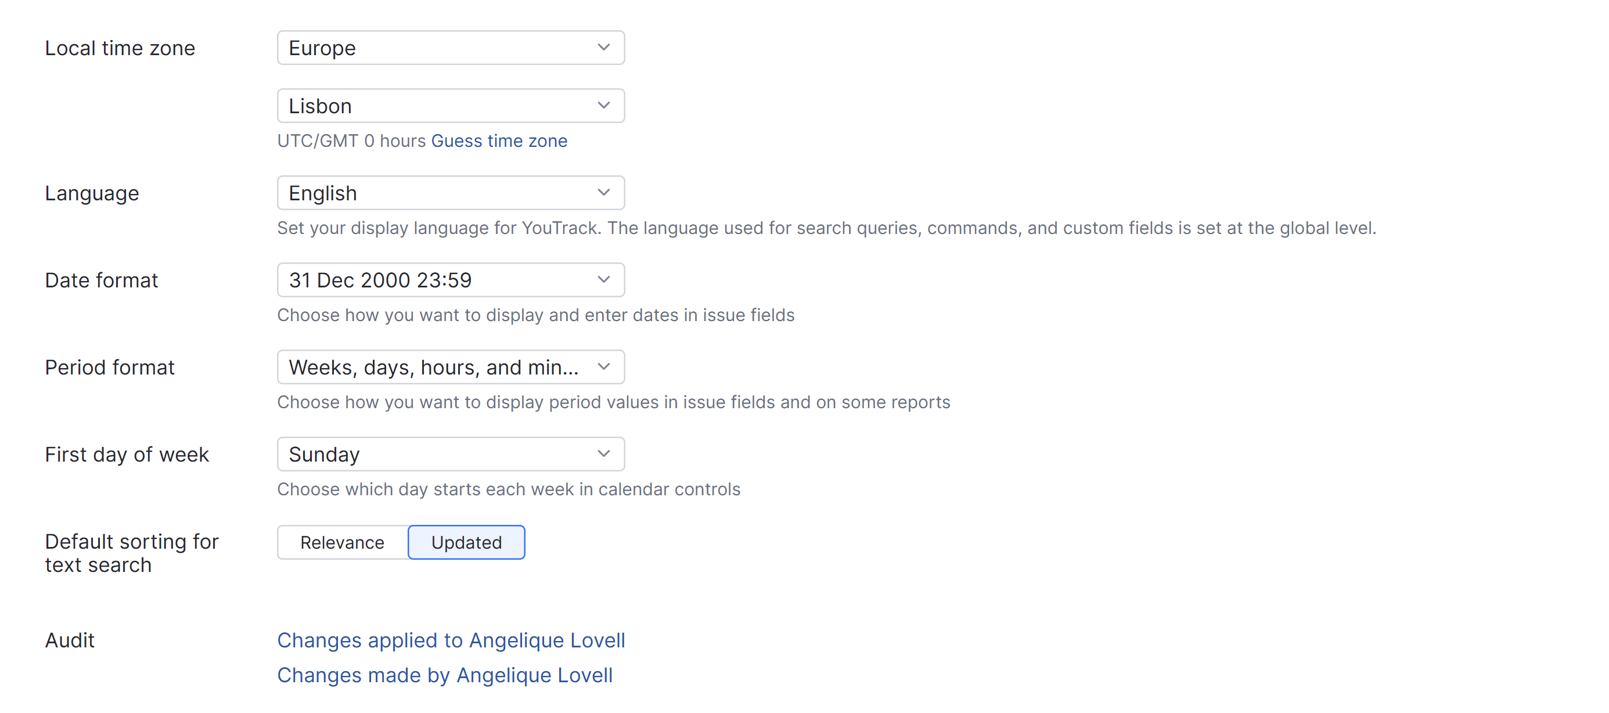Open the city selector showing Lisbon
This screenshot has width=1609, height=713.
click(450, 106)
